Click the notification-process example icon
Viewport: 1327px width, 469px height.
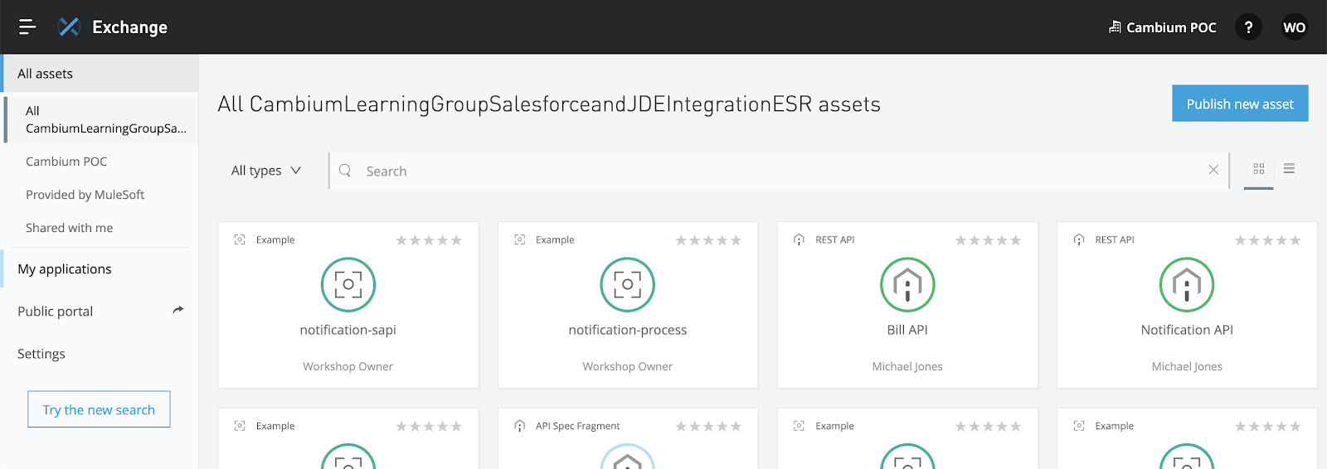(628, 284)
